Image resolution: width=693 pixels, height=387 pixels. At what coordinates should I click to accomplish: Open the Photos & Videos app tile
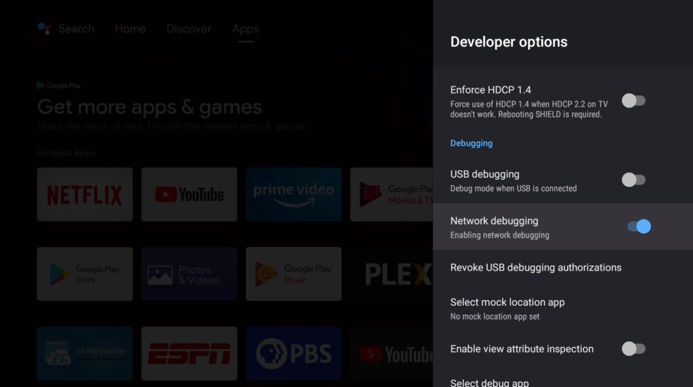click(189, 274)
